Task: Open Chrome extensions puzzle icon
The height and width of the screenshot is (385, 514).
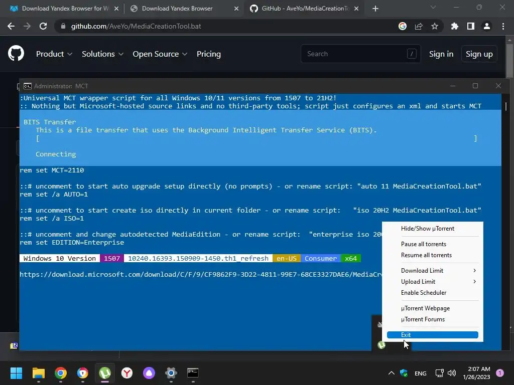Action: (x=454, y=26)
